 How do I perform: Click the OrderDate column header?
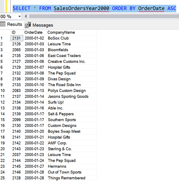(x=35, y=32)
